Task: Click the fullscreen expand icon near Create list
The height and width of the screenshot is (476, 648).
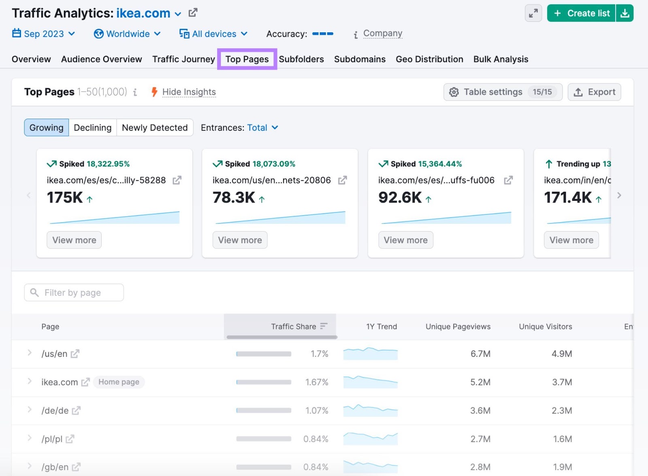Action: pyautogui.click(x=533, y=13)
